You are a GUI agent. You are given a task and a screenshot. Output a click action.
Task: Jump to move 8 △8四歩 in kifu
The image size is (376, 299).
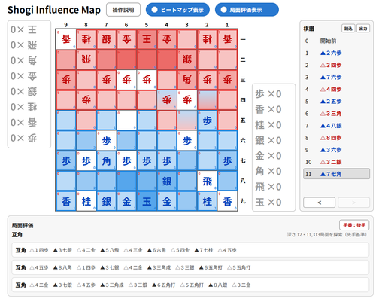click(336, 138)
